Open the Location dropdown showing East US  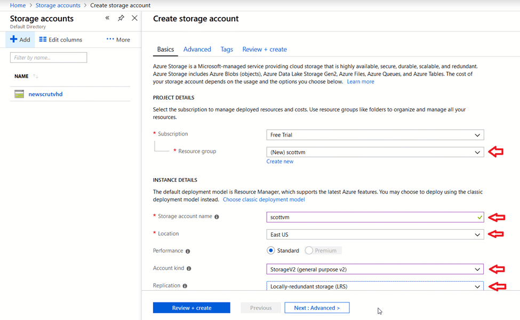coord(375,235)
